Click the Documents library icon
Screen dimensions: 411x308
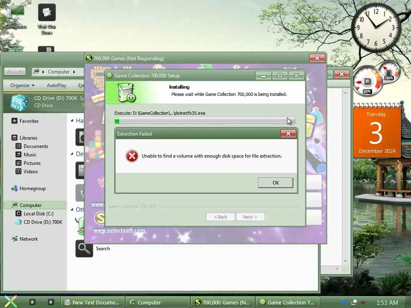tap(18, 146)
